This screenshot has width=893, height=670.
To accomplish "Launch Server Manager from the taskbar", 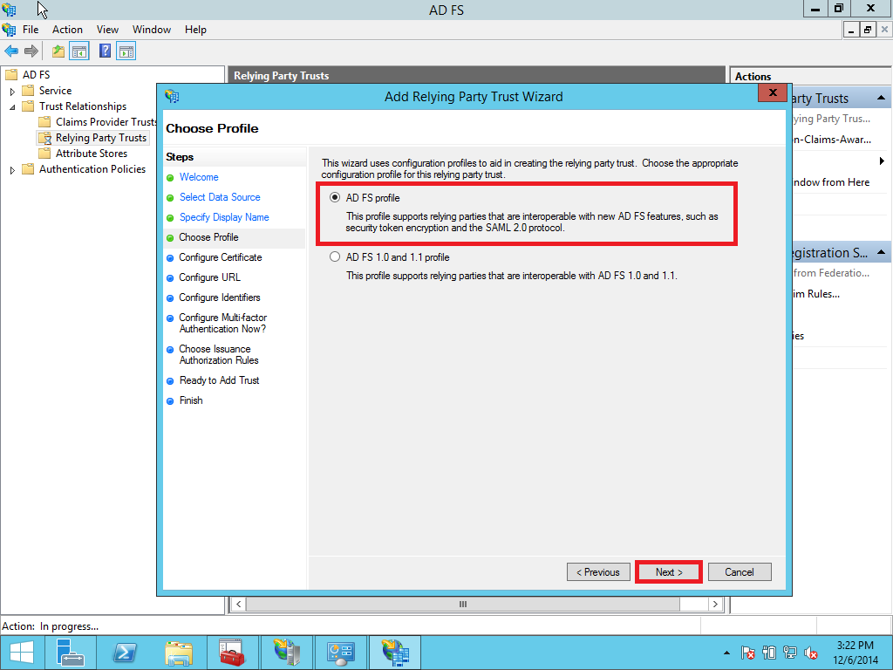I will 71,652.
